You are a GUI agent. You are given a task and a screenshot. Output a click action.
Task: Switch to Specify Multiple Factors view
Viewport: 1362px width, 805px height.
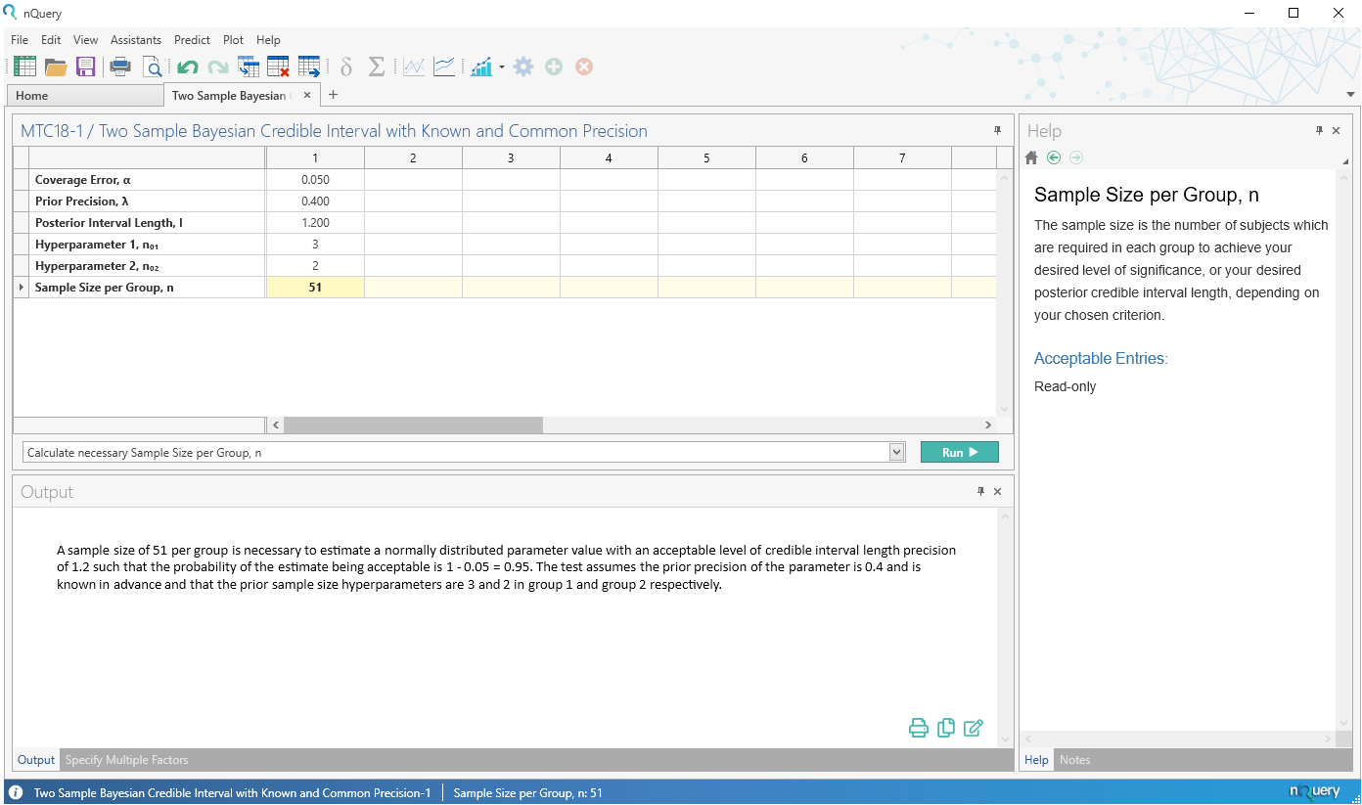coord(125,759)
